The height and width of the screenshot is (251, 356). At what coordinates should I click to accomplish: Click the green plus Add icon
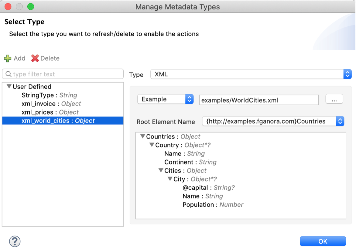pos(8,58)
